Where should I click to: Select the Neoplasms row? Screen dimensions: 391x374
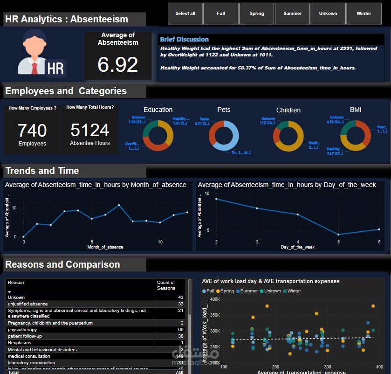[96, 343]
